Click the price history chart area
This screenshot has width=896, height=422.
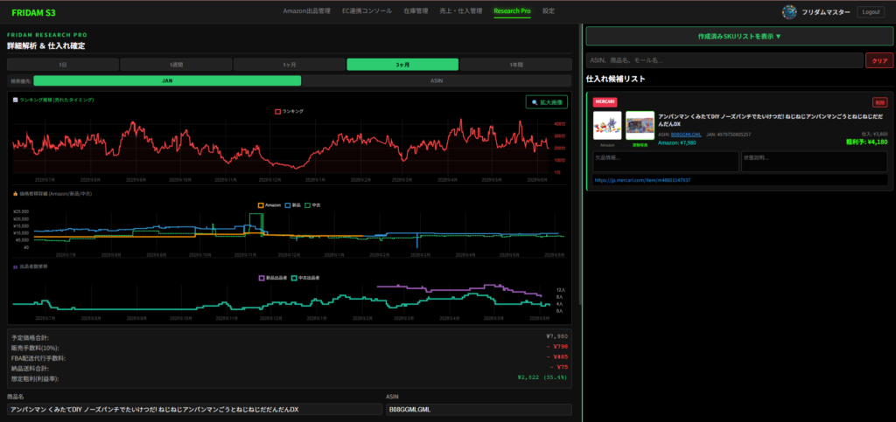297,231
